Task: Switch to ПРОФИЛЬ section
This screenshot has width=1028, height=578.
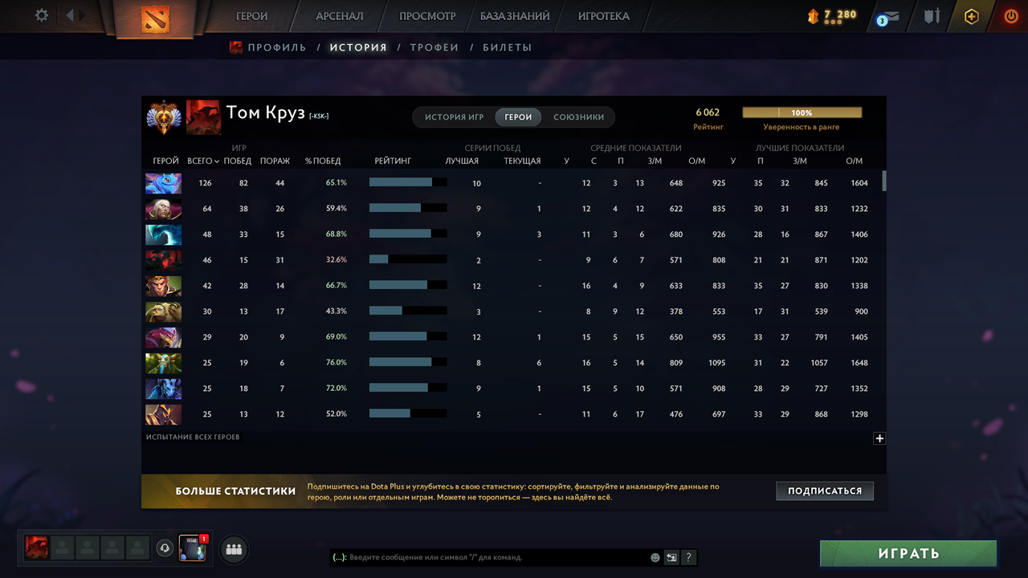Action: click(x=277, y=47)
